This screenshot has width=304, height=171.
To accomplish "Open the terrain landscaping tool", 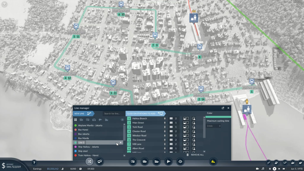I will (x=180, y=161).
